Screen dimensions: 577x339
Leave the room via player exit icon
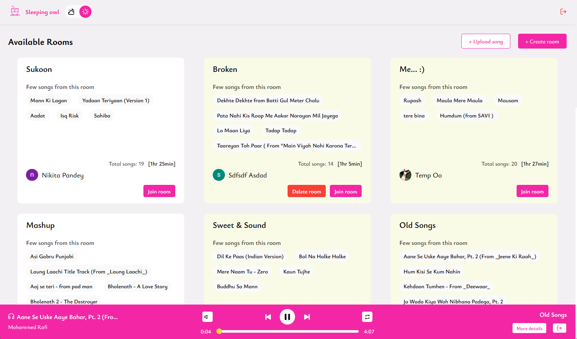point(559,328)
